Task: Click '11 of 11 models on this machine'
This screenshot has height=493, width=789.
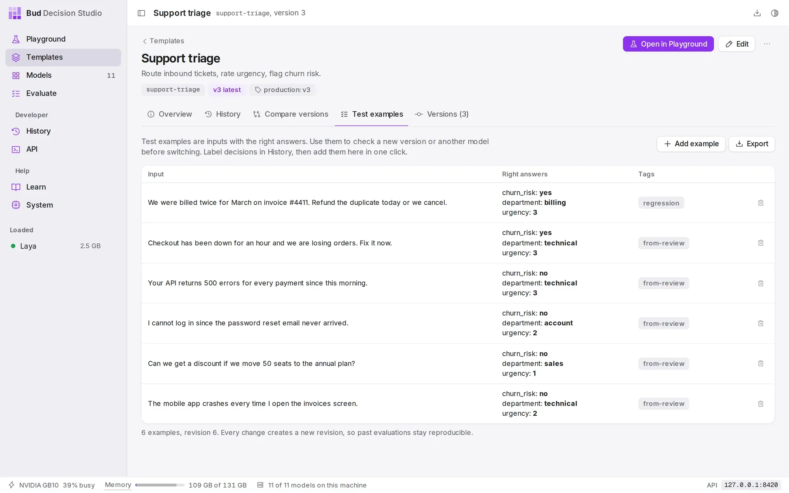Action: (317, 486)
